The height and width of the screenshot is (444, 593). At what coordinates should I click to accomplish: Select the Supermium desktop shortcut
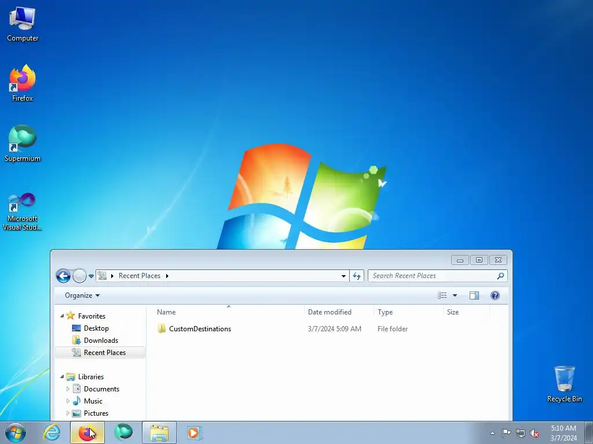point(23,143)
